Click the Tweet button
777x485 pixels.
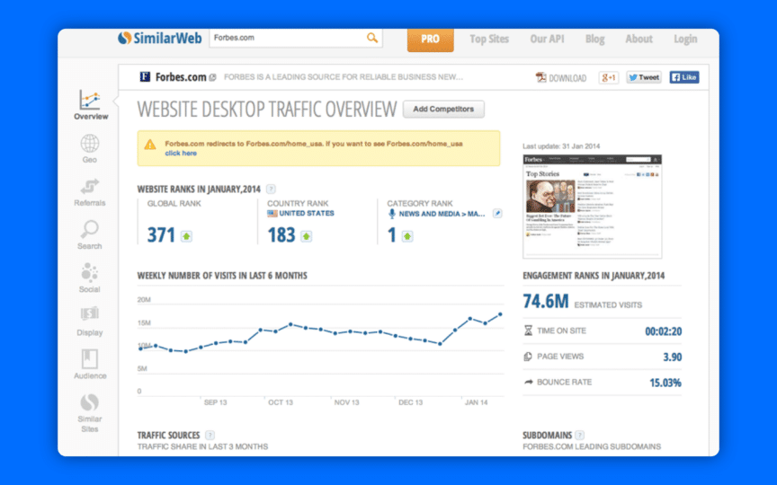pyautogui.click(x=644, y=78)
